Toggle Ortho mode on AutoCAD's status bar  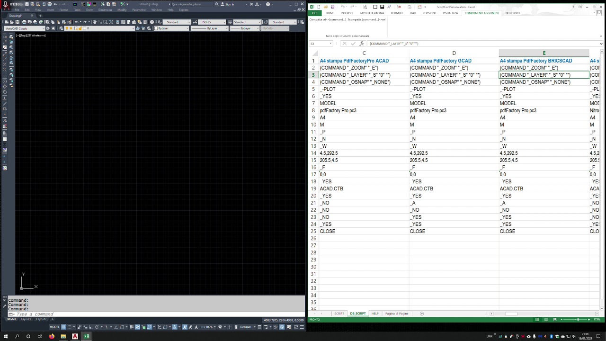click(x=91, y=327)
